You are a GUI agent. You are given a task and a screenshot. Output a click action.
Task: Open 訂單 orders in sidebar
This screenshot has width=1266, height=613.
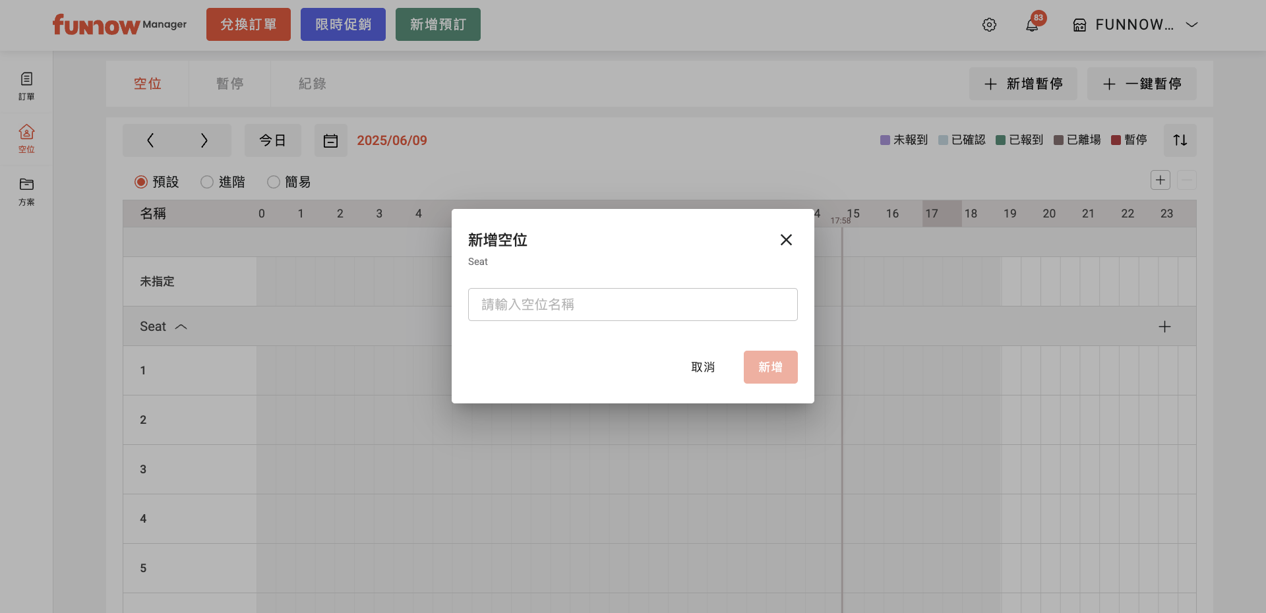26,86
